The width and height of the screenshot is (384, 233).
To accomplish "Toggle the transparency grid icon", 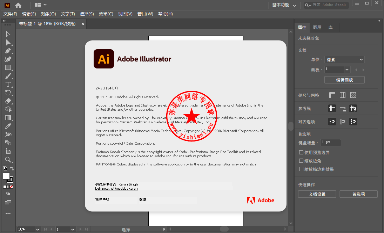I will 353,95.
